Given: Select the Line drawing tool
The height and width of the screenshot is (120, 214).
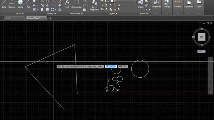Looking at the screenshot, I should 4,4.
